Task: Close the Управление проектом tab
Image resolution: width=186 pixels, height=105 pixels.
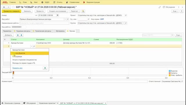Action: (58, 103)
